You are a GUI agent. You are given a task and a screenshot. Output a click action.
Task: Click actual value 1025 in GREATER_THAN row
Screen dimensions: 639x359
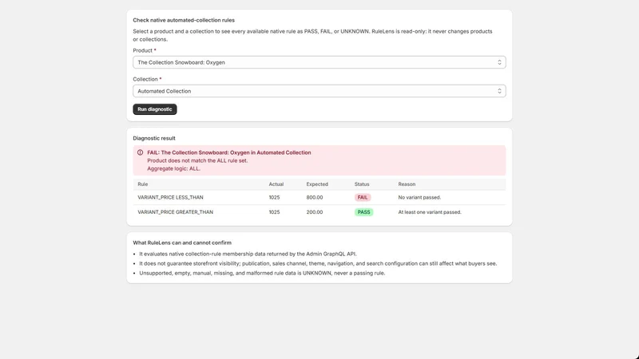274,212
